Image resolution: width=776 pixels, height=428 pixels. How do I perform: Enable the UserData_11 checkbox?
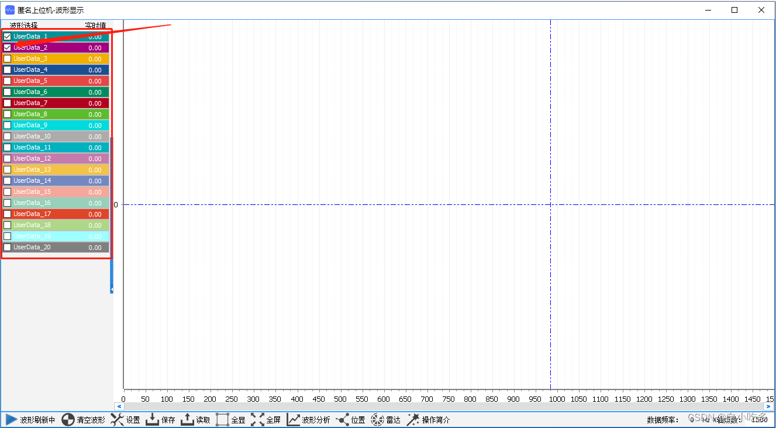[x=8, y=147]
